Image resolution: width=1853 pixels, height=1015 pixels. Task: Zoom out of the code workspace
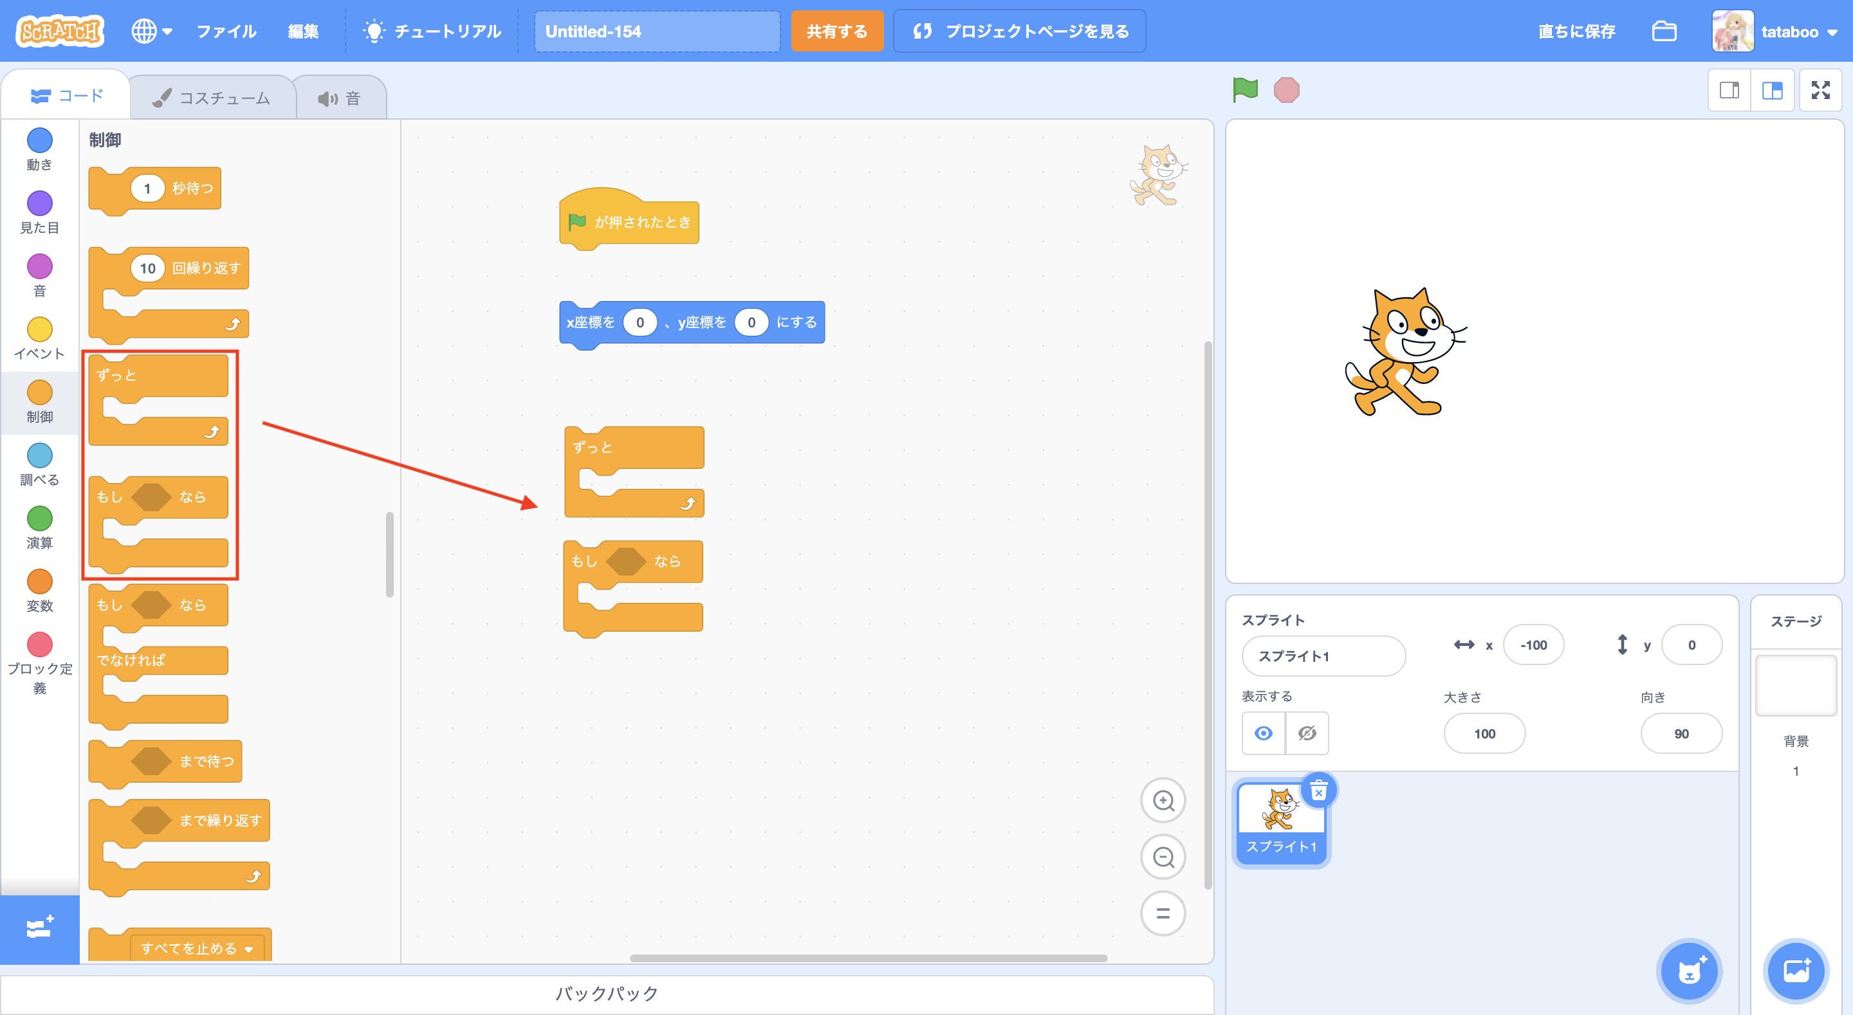pos(1163,857)
